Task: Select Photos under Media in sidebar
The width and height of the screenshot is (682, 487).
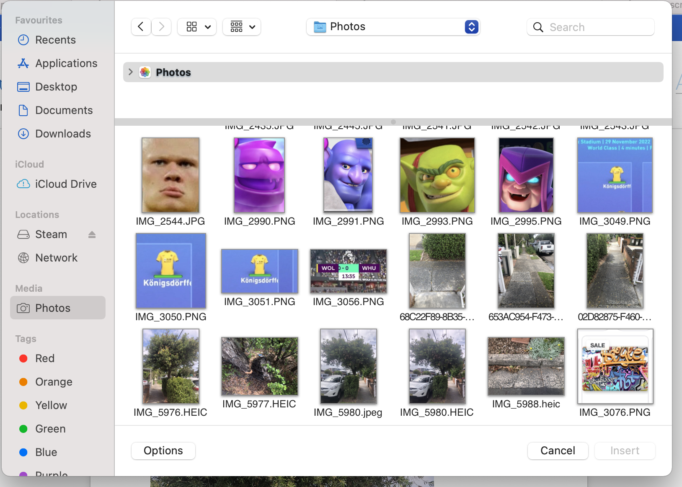Action: point(58,308)
